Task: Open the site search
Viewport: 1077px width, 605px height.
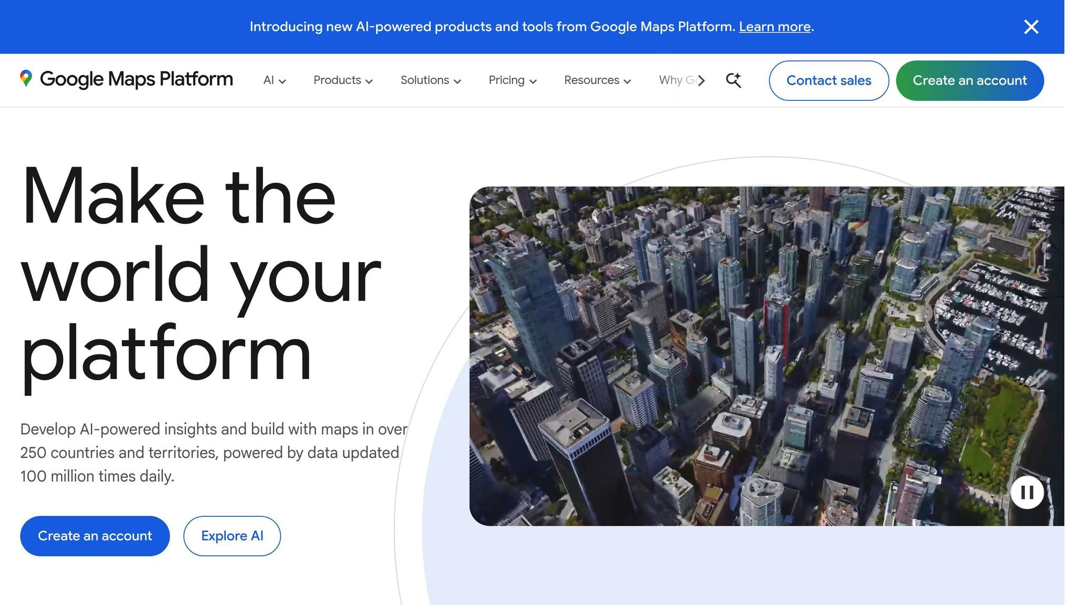Action: (733, 80)
